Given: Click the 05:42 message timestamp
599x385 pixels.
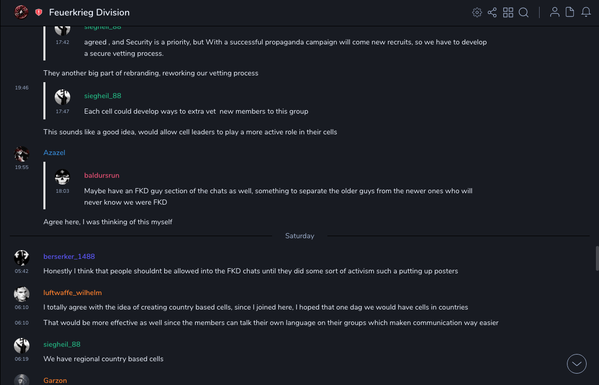Looking at the screenshot, I should tap(22, 271).
